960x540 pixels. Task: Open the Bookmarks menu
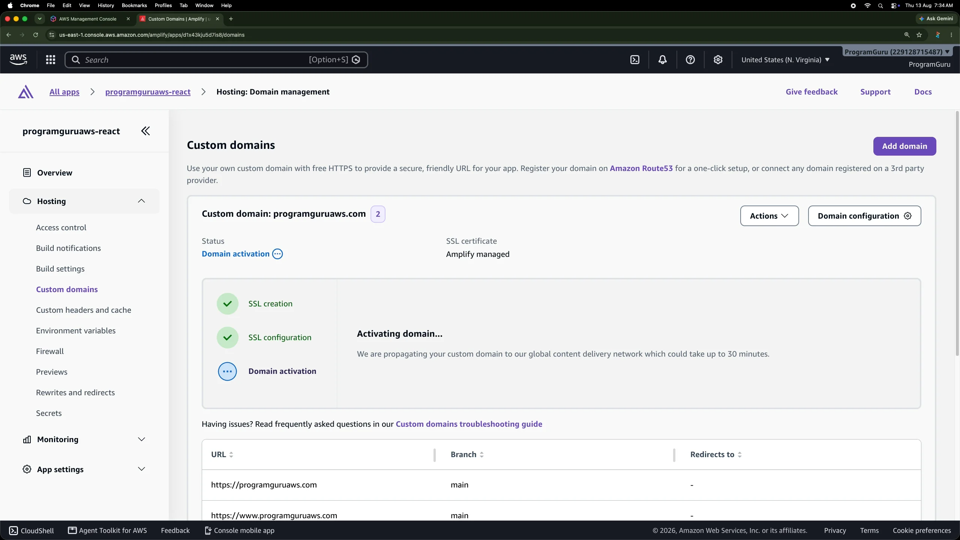tap(134, 5)
